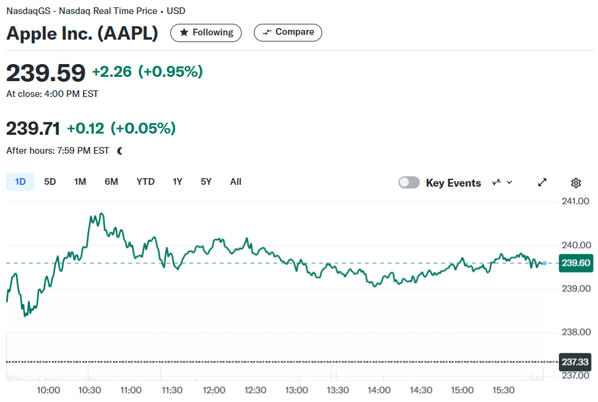Click the Key Events label
This screenshot has width=598, height=402.
(453, 183)
